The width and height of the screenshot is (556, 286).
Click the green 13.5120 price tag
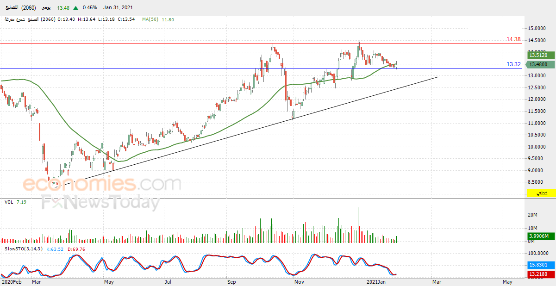pyautogui.click(x=539, y=56)
